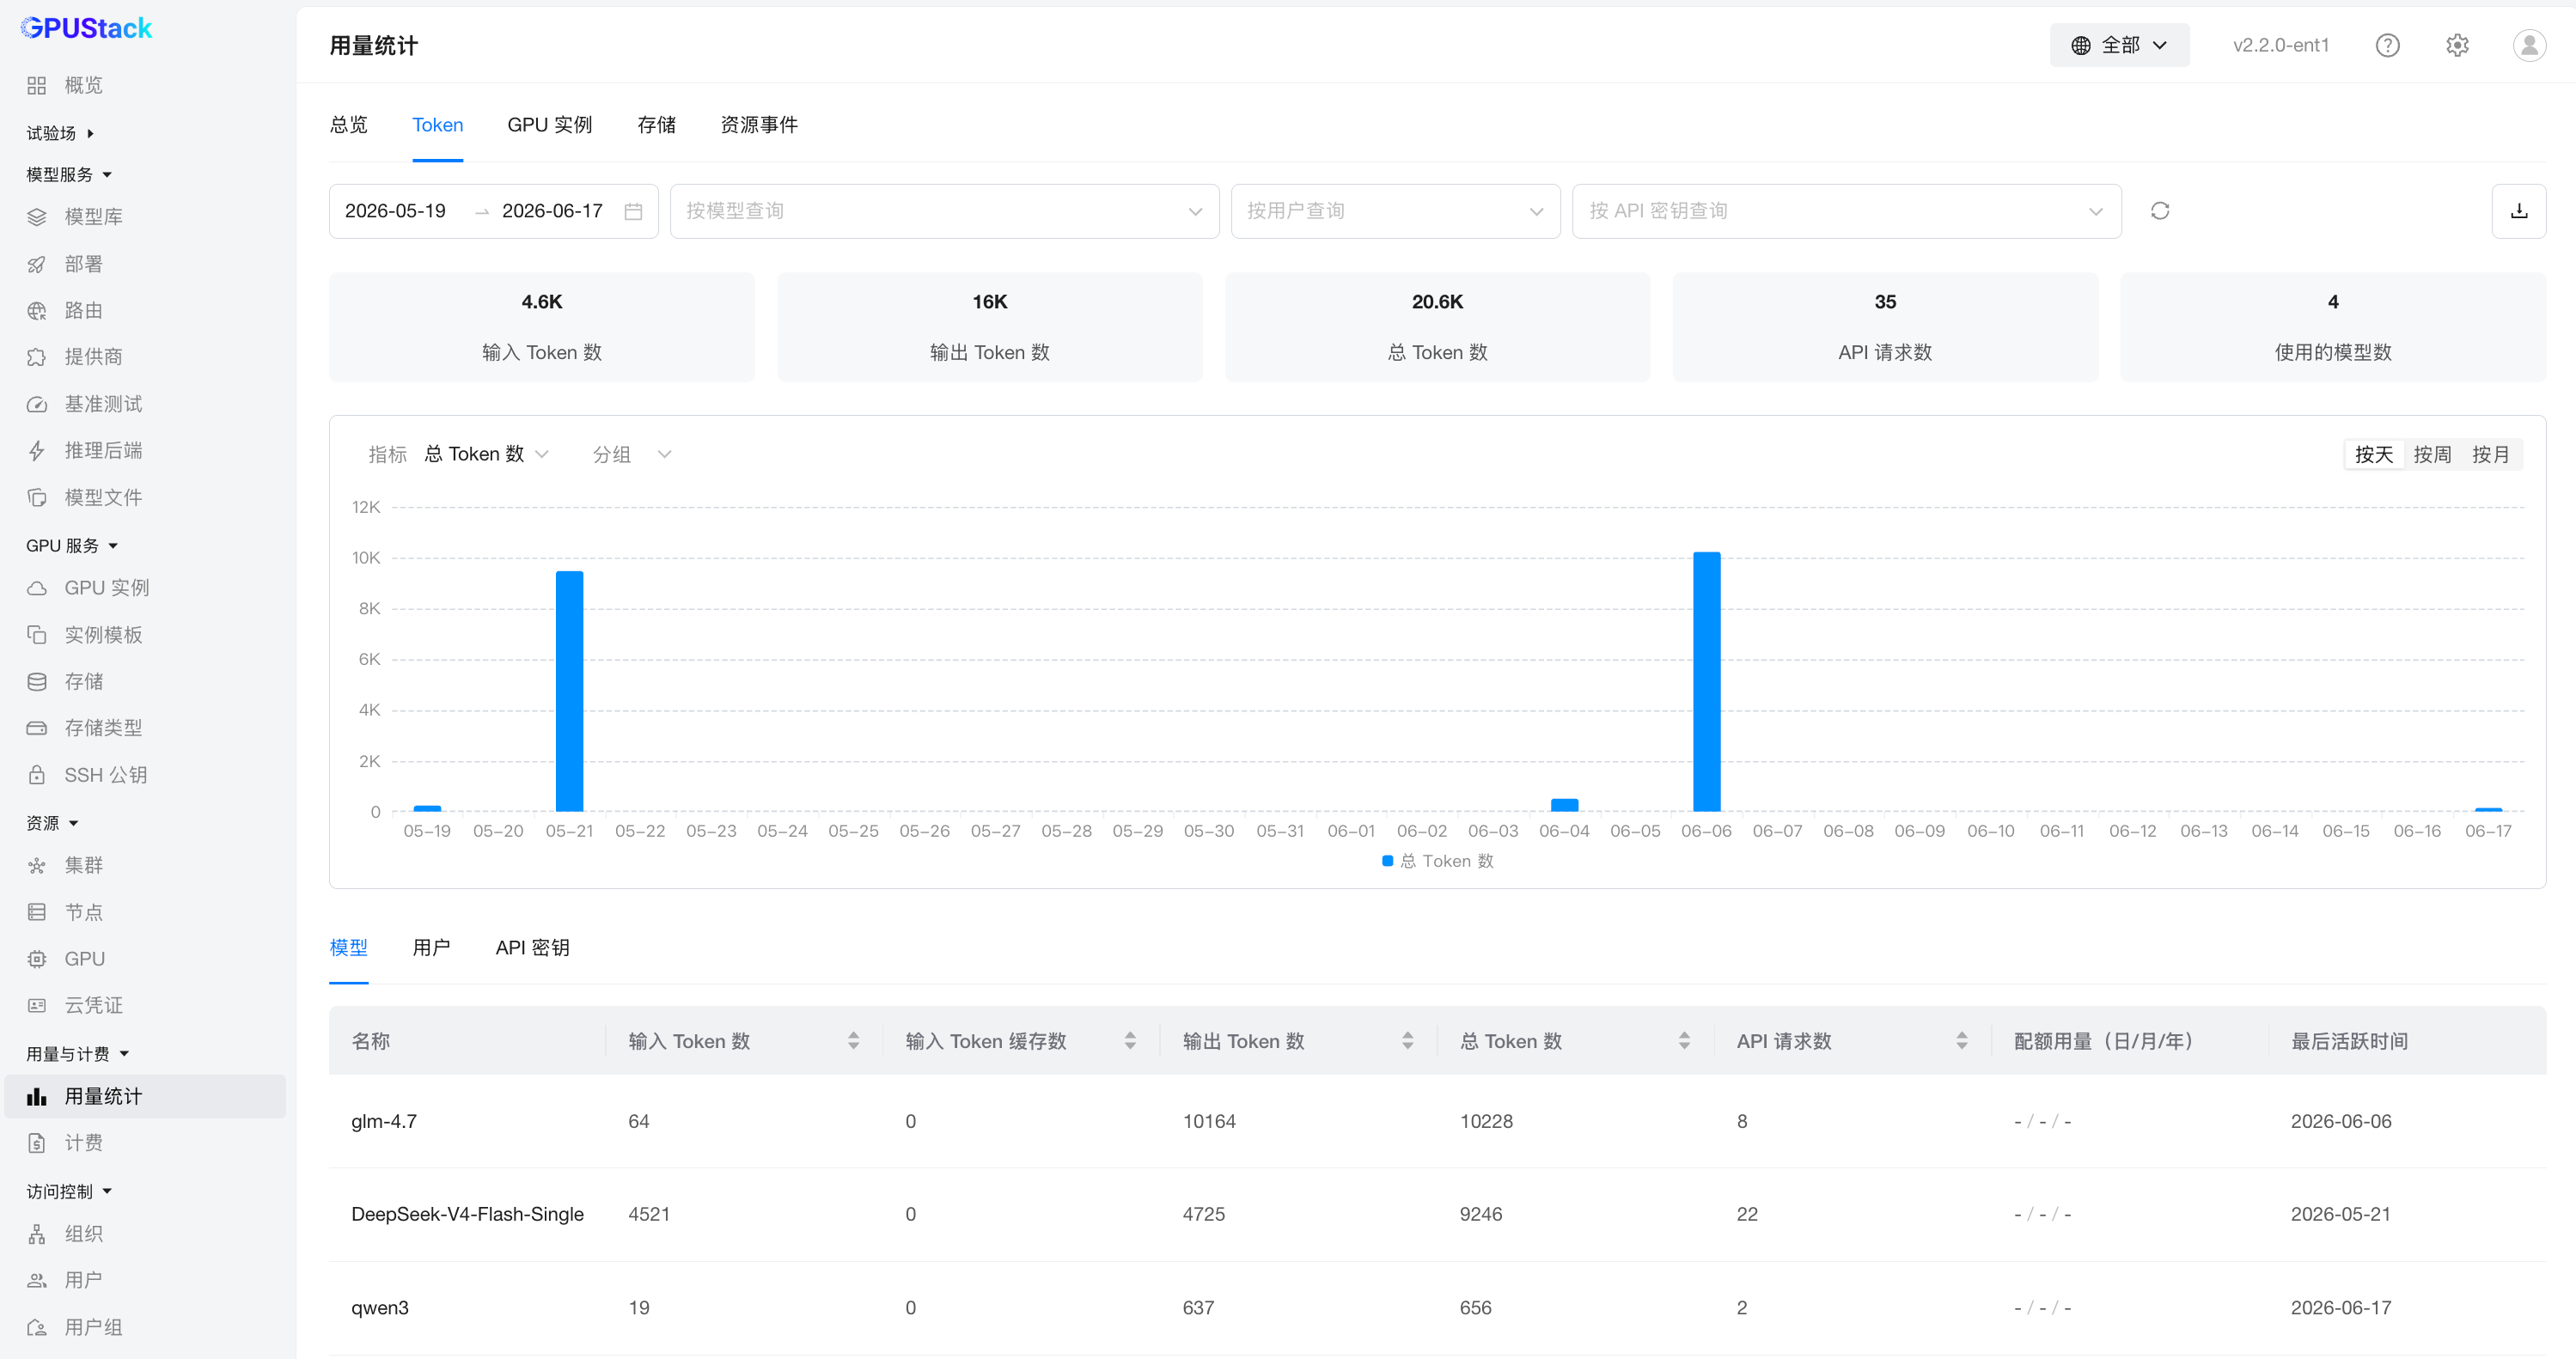
Task: Open 节点 nodes icon
Action: pos(37,912)
